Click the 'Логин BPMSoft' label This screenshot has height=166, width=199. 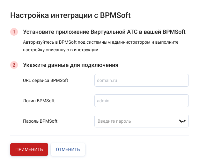39,101
